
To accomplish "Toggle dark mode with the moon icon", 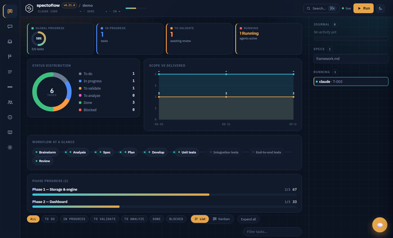I will [x=380, y=8].
